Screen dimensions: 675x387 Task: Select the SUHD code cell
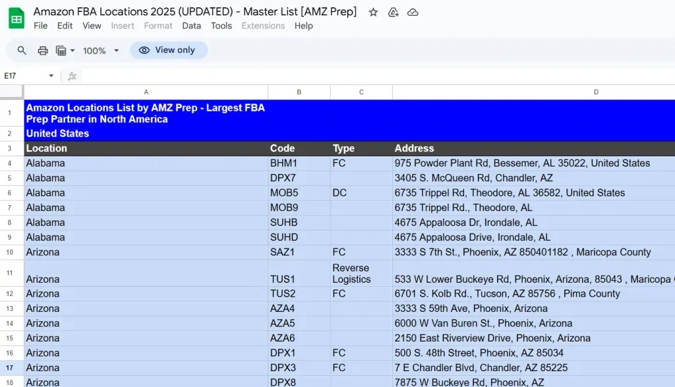click(x=299, y=237)
